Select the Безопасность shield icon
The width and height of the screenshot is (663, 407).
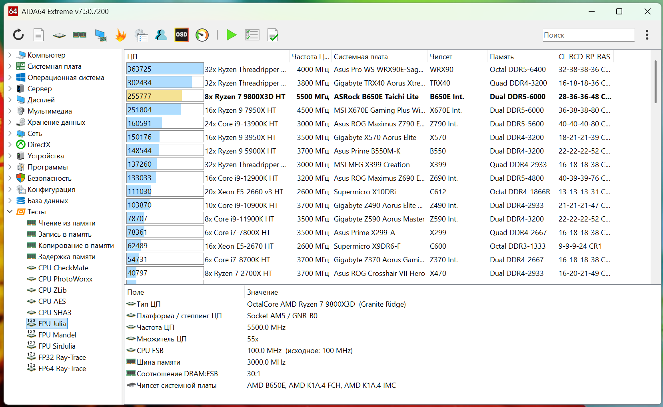(21, 178)
